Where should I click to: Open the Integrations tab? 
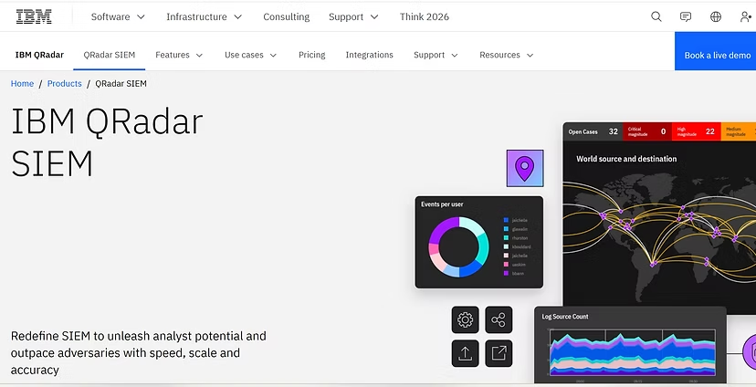coord(369,55)
